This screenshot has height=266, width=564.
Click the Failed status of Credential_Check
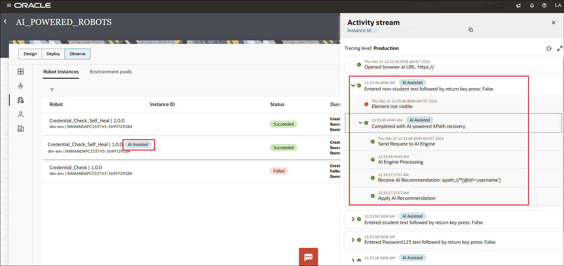coord(279,171)
